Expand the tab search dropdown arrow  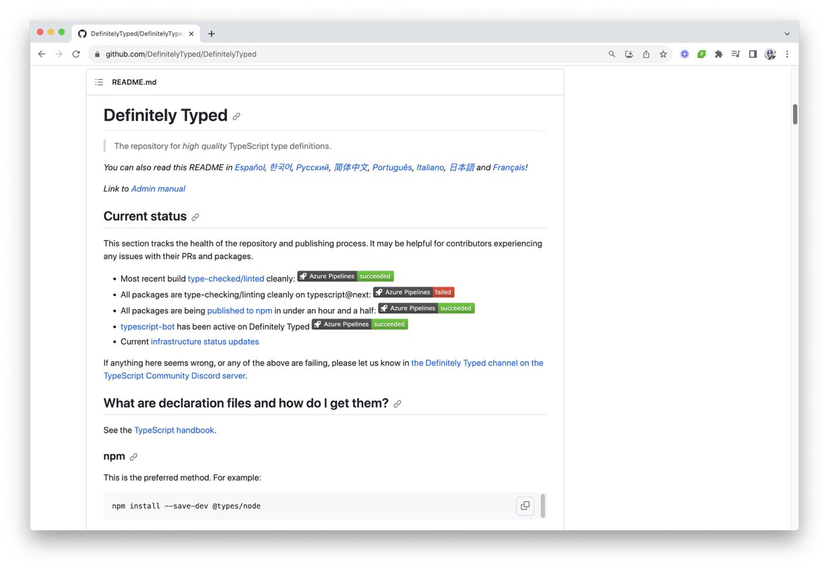click(787, 33)
